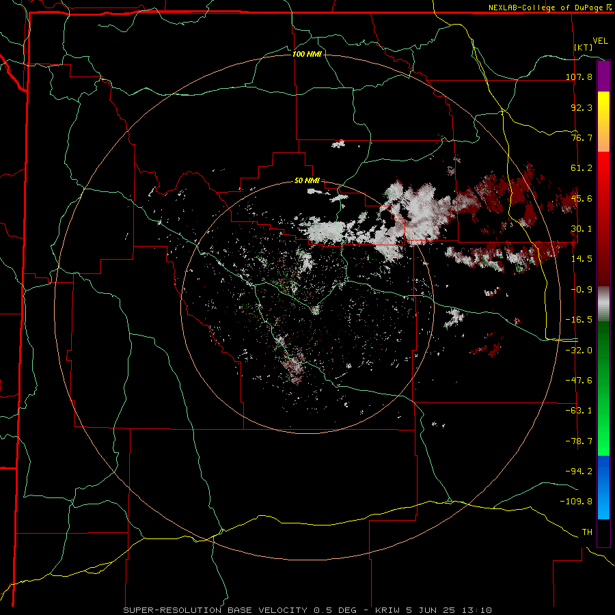Click the NEXLAB-College of DuPage label
Image resolution: width=615 pixels, height=615 pixels.
pos(545,8)
